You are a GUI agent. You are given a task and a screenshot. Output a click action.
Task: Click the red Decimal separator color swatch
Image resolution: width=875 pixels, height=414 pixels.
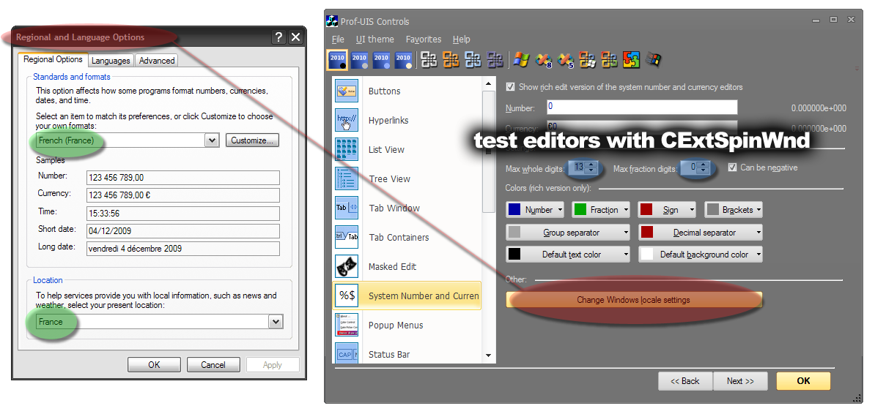647,233
